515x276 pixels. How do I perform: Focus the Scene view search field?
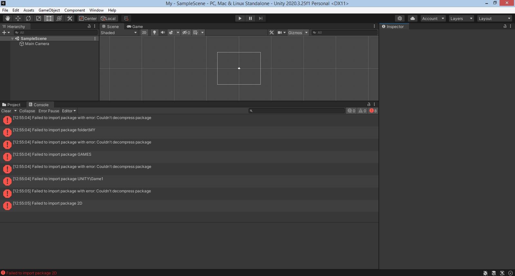[344, 32]
